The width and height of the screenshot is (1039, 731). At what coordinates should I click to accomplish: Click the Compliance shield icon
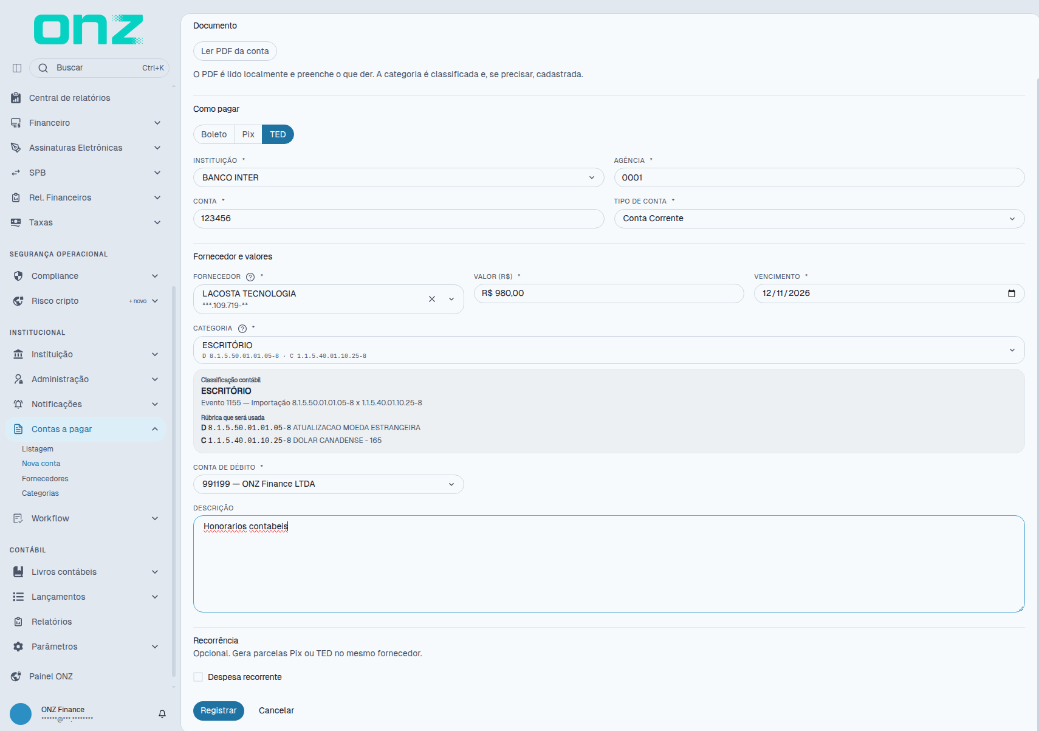[x=18, y=276]
